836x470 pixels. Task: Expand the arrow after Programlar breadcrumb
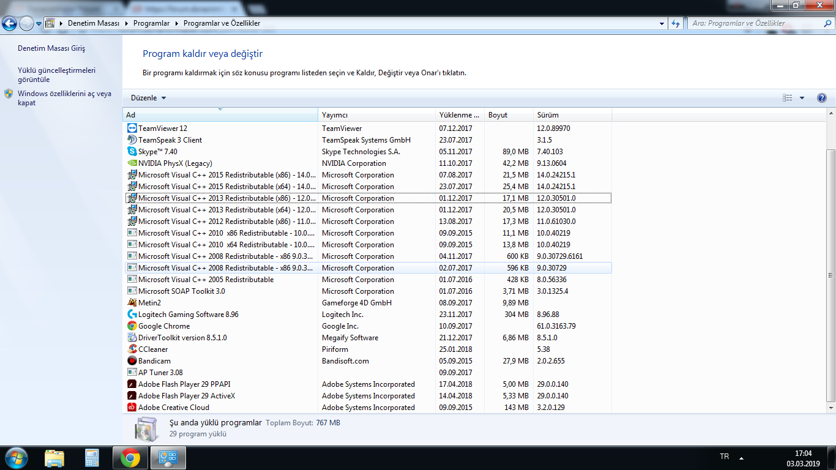coord(177,23)
